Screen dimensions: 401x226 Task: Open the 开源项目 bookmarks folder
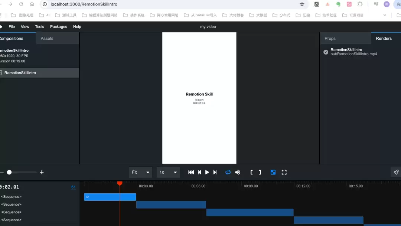[353, 15]
